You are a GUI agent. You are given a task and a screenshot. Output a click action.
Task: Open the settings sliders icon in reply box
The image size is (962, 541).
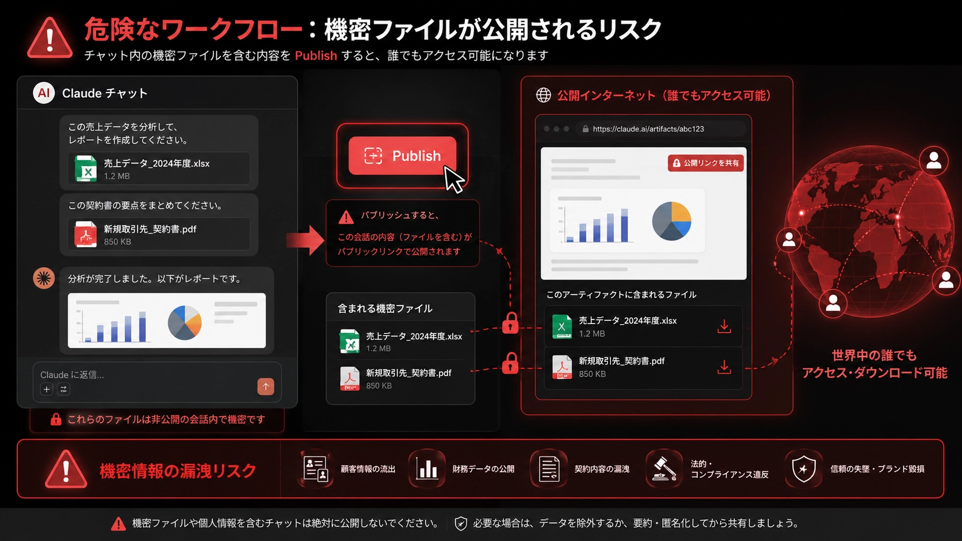pos(63,389)
